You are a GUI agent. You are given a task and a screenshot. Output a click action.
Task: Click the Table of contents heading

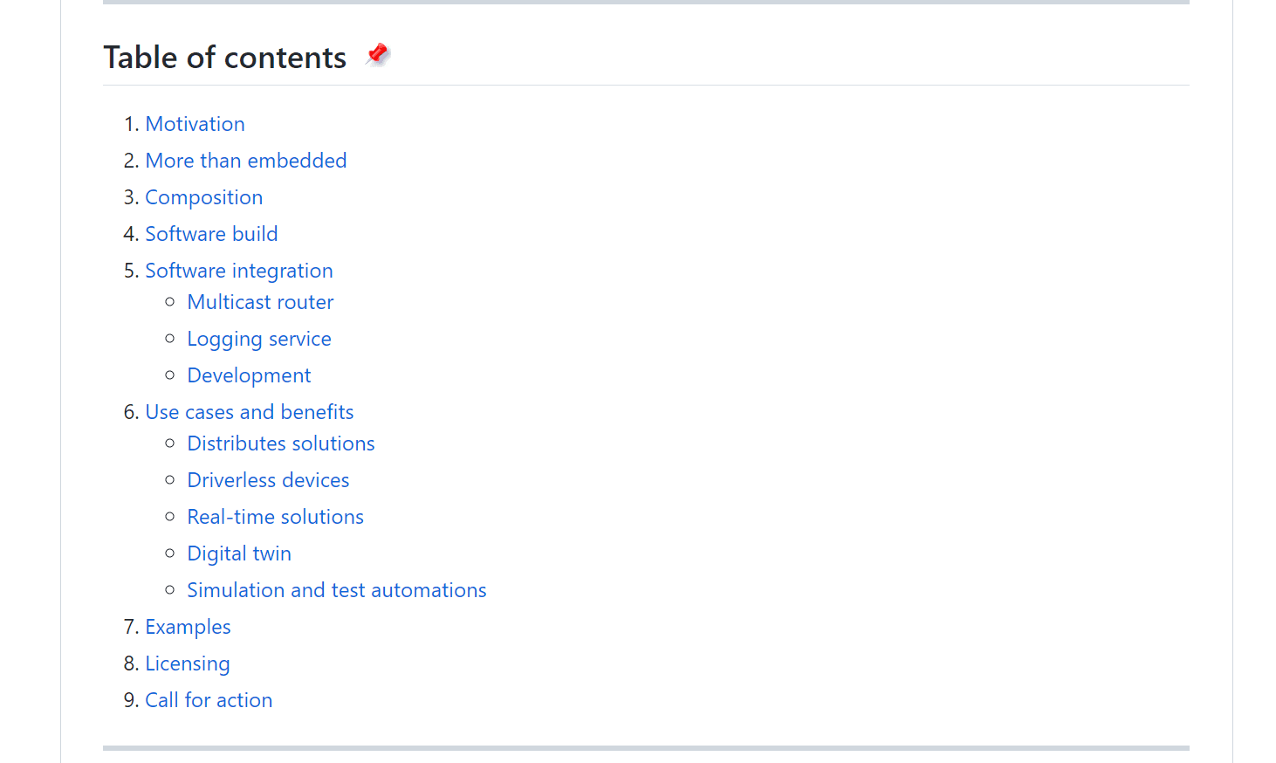pos(225,58)
